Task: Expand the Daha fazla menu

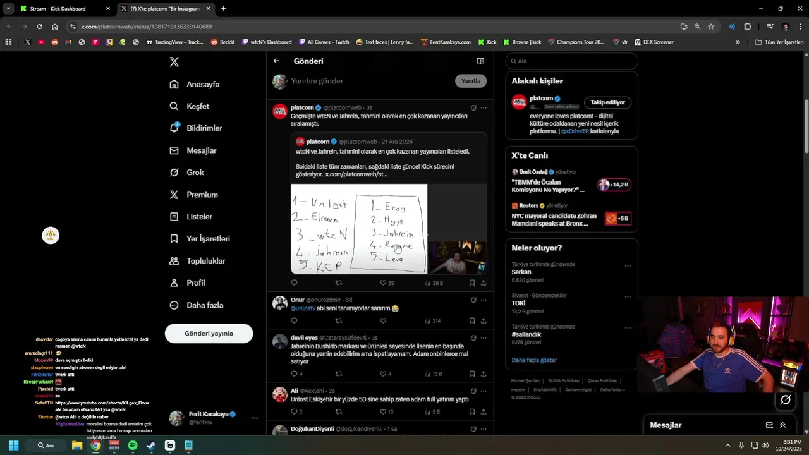Action: 196,305
